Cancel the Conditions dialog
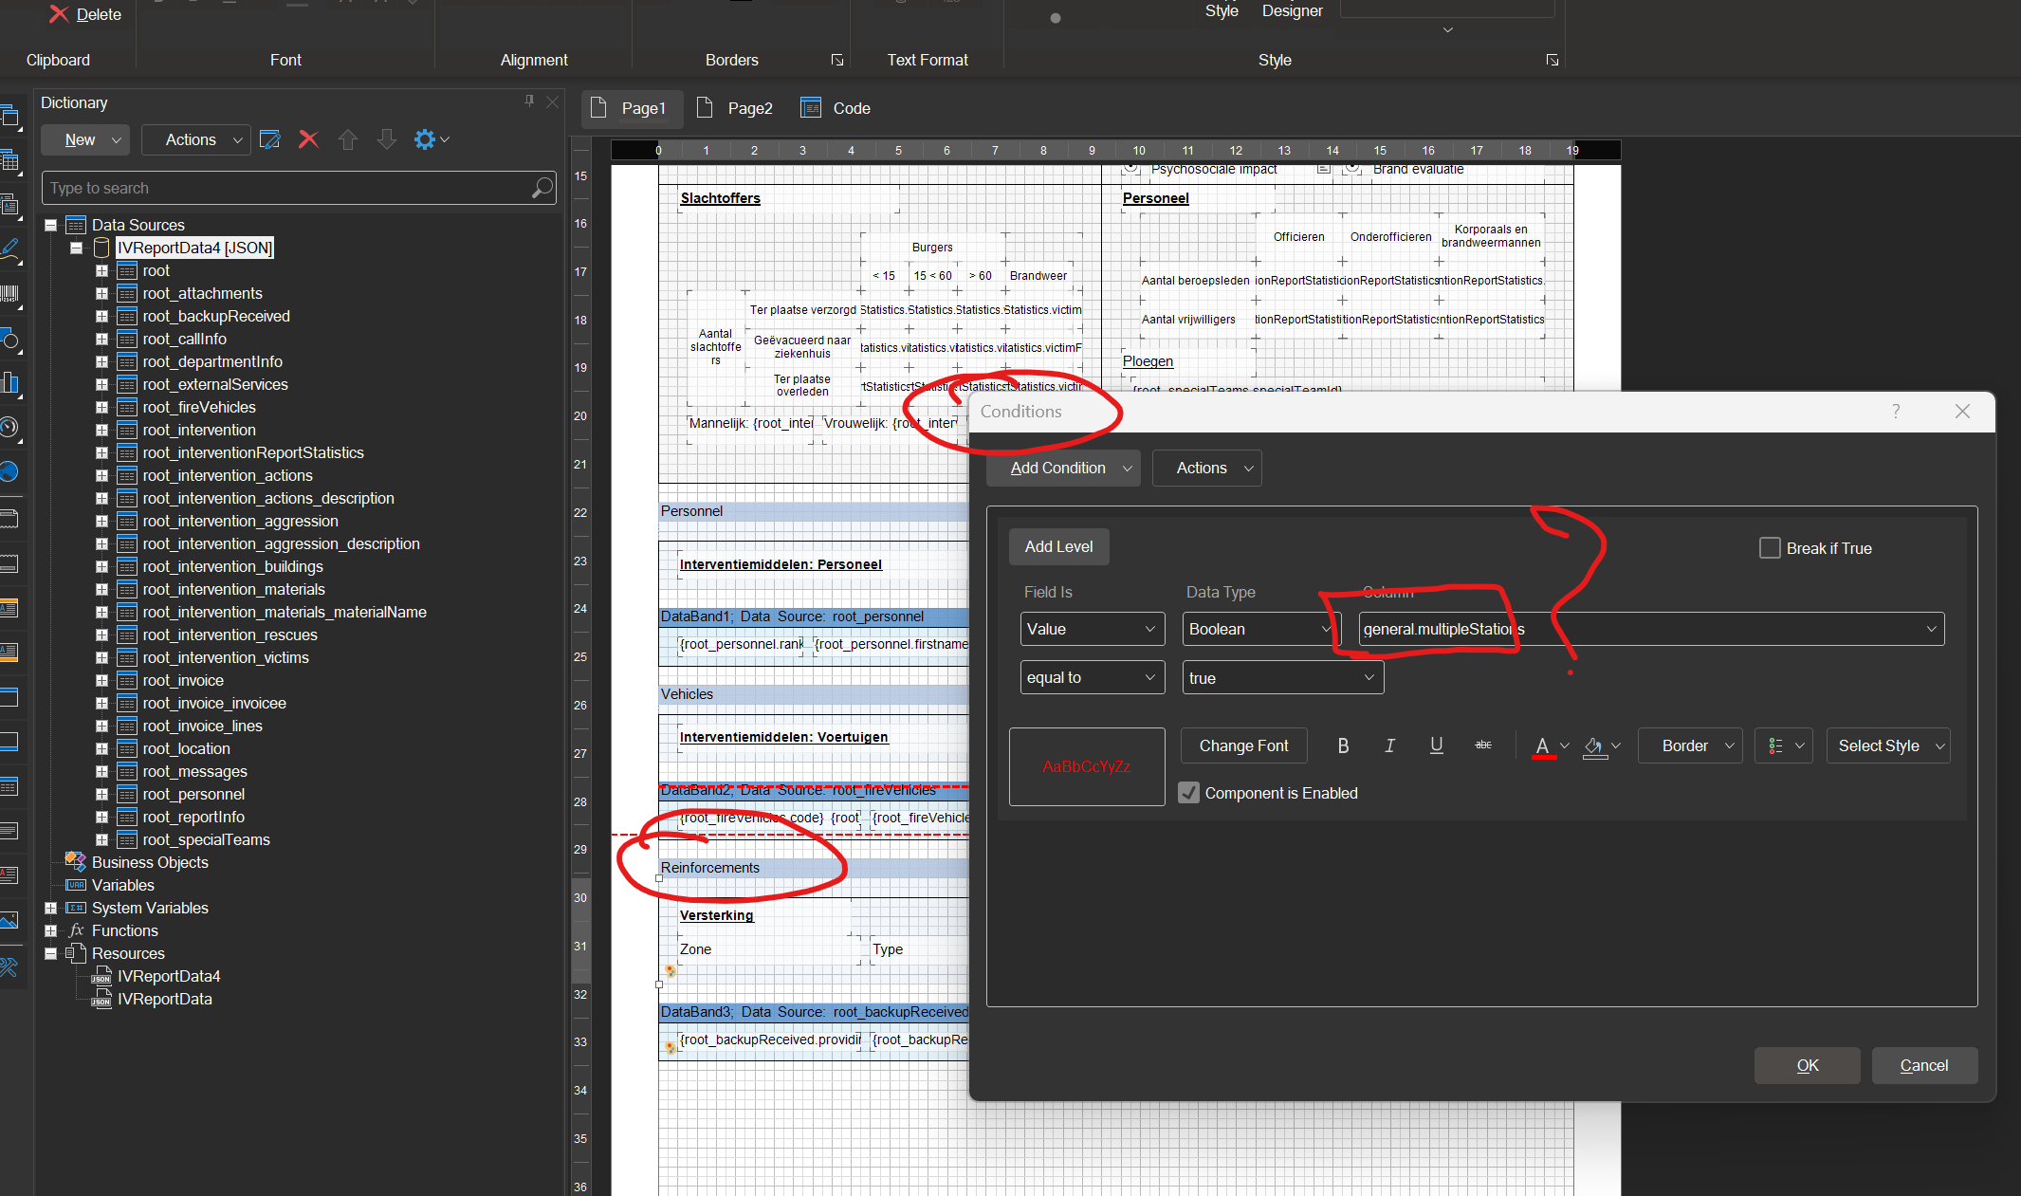This screenshot has height=1196, width=2021. 1924,1065
